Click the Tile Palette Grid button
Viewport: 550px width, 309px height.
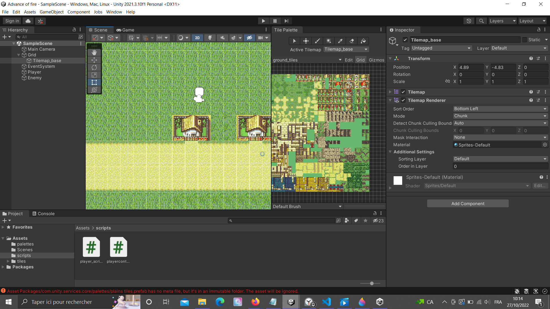click(360, 60)
